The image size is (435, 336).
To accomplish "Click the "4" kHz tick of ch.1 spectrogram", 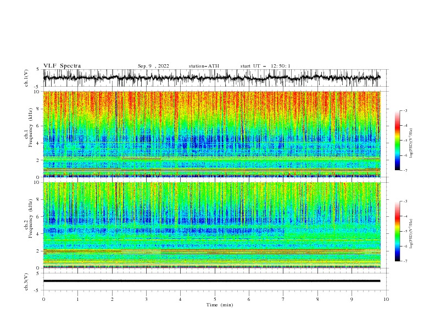I will point(39,143).
